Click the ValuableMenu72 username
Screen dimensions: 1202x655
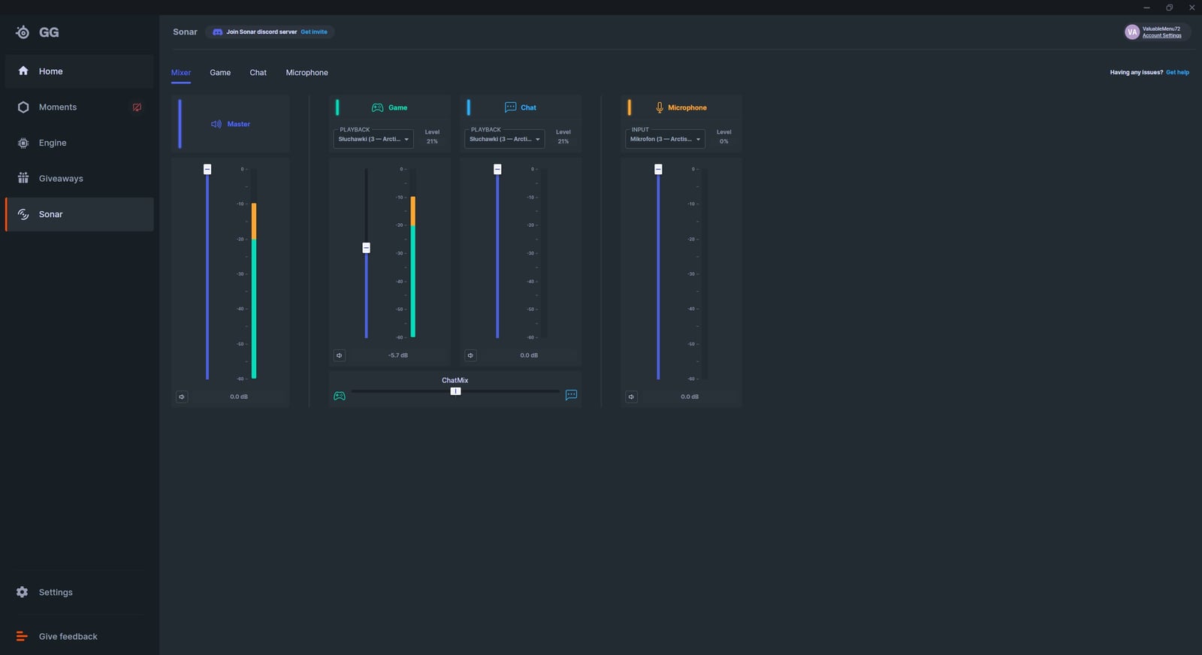(1161, 29)
